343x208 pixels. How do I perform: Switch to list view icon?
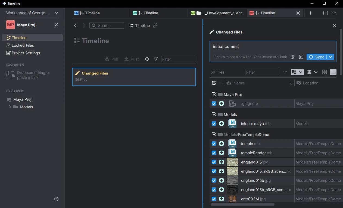coord(333,72)
